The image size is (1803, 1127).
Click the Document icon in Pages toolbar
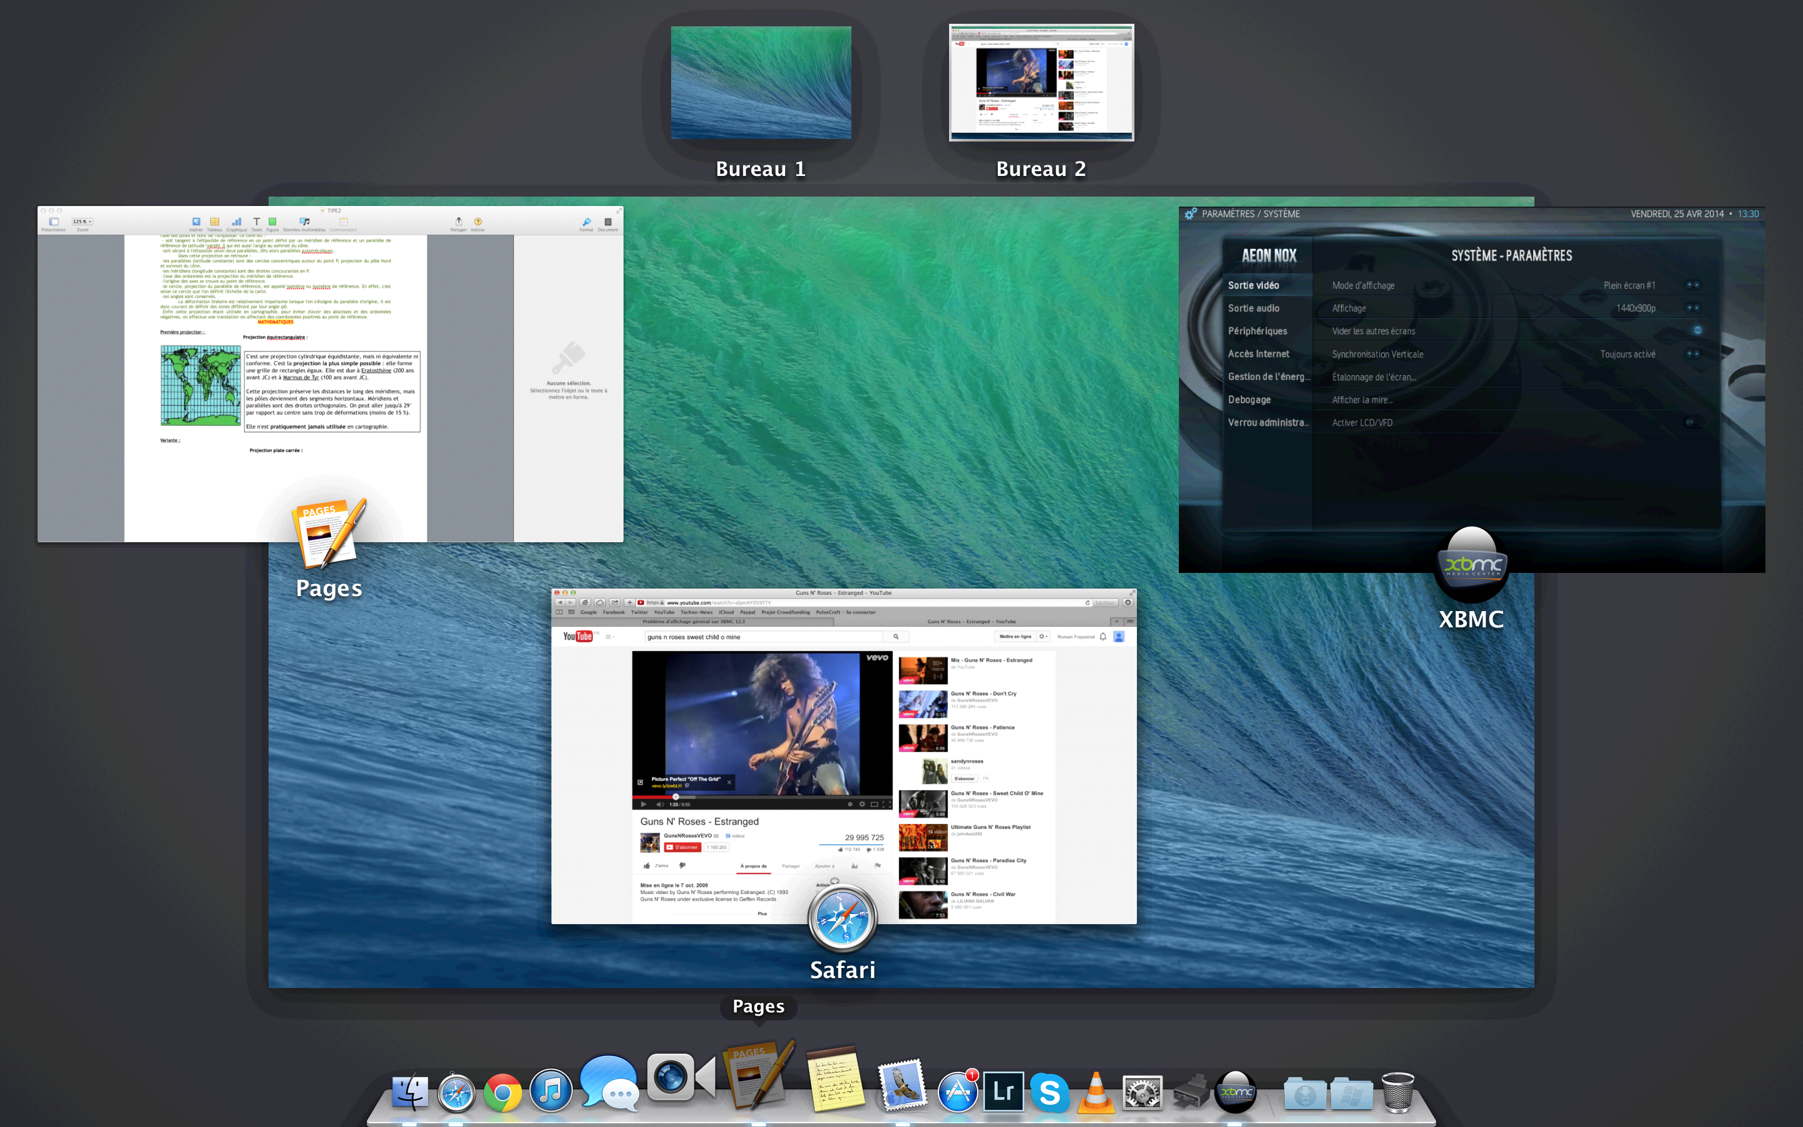point(607,222)
